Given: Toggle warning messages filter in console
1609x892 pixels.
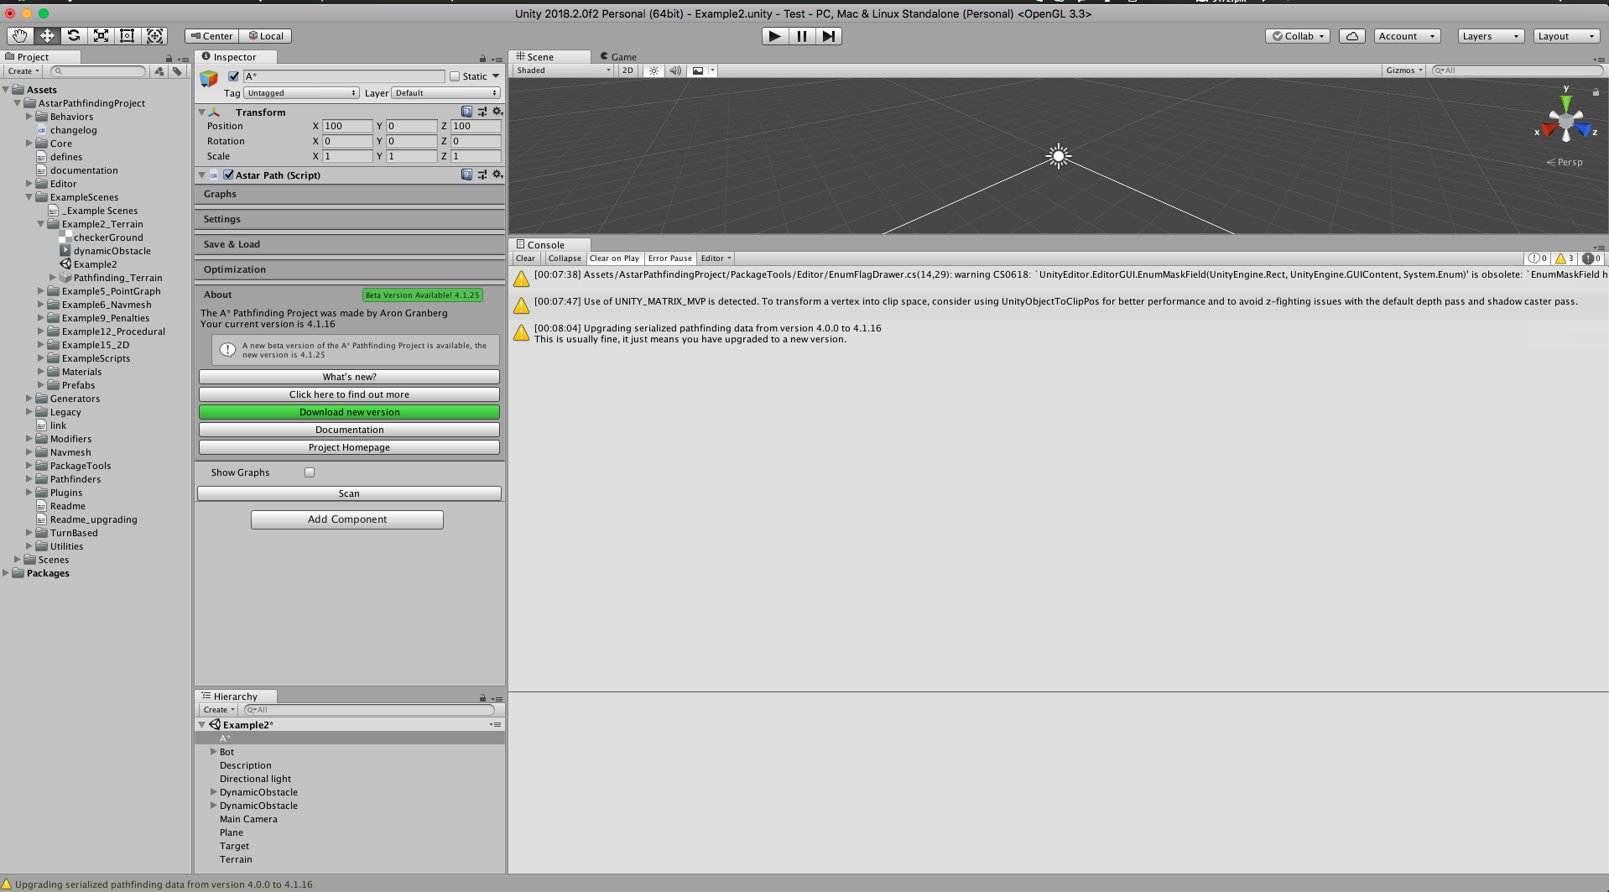Looking at the screenshot, I should coord(1565,258).
